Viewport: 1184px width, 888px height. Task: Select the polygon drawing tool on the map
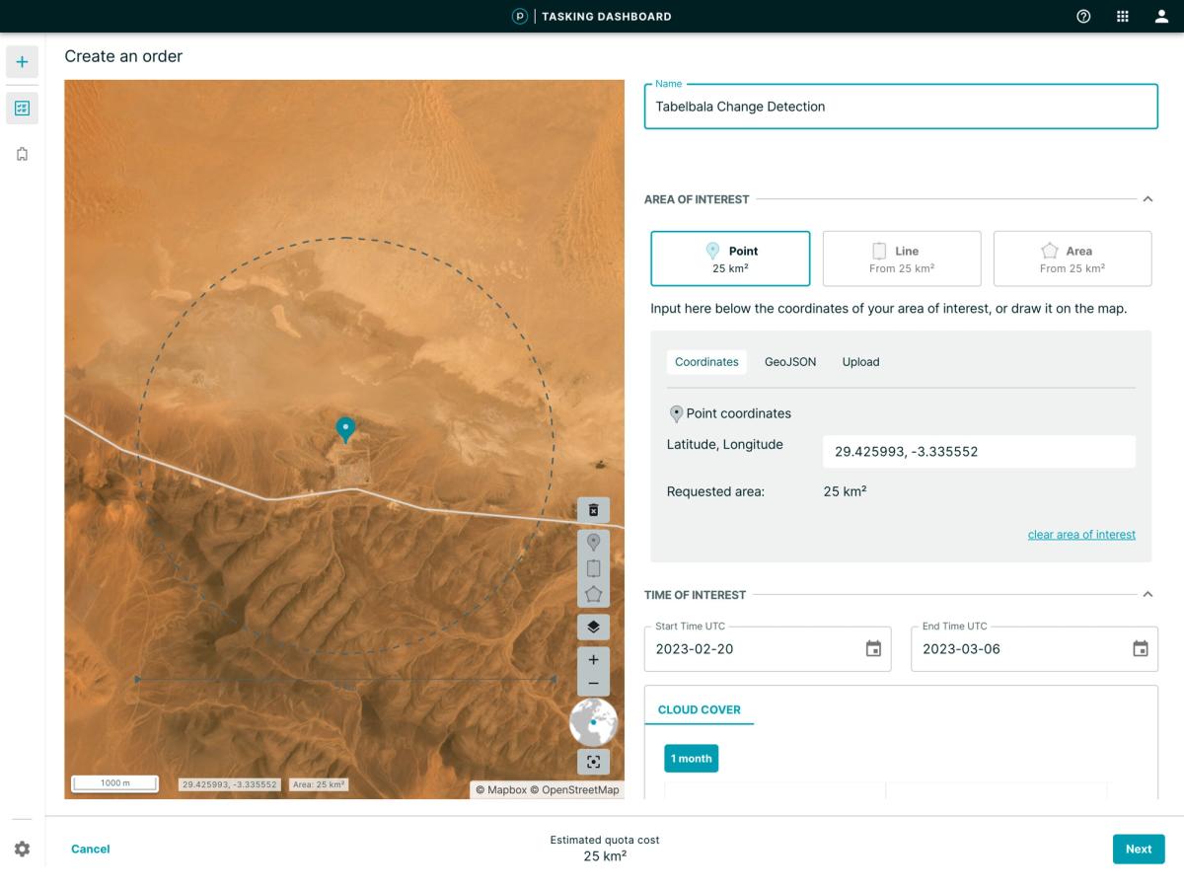point(593,593)
